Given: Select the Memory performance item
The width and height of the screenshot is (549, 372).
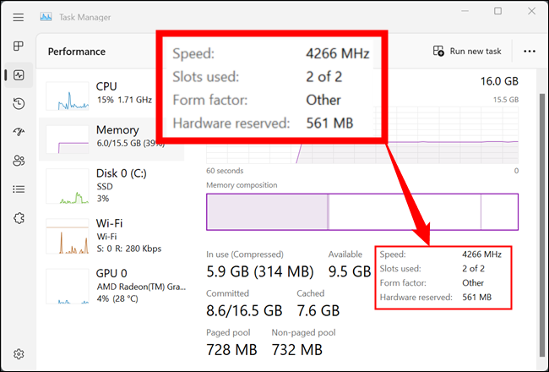Looking at the screenshot, I should pyautogui.click(x=111, y=139).
